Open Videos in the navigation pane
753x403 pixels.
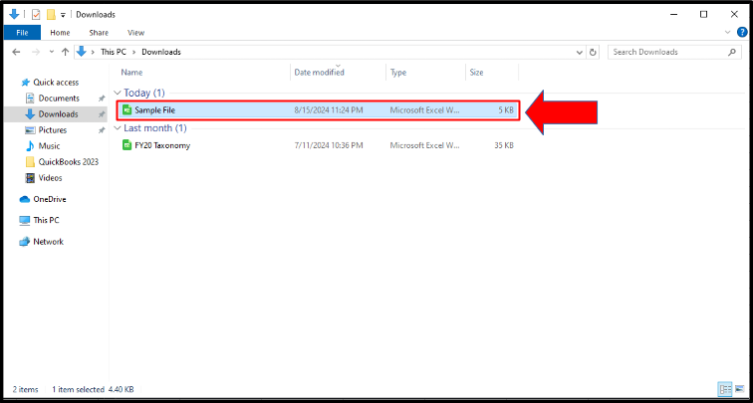(50, 178)
